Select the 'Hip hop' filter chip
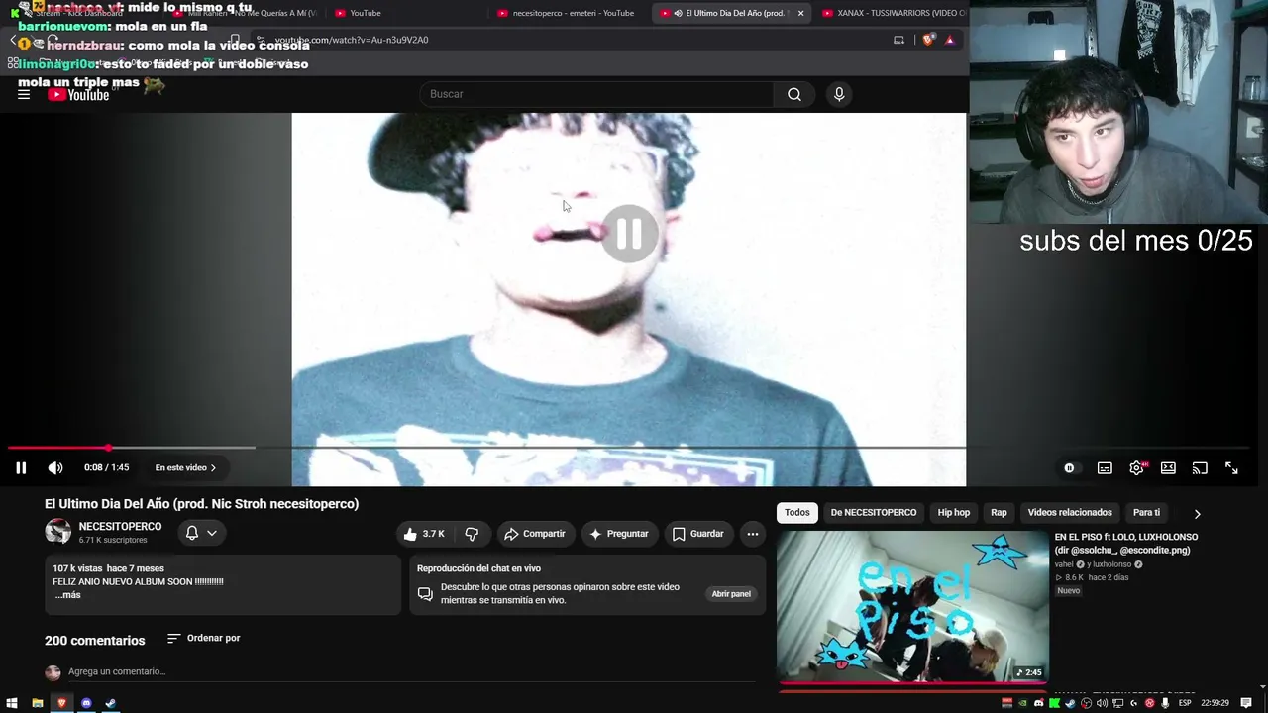Viewport: 1268px width, 713px height. (954, 513)
